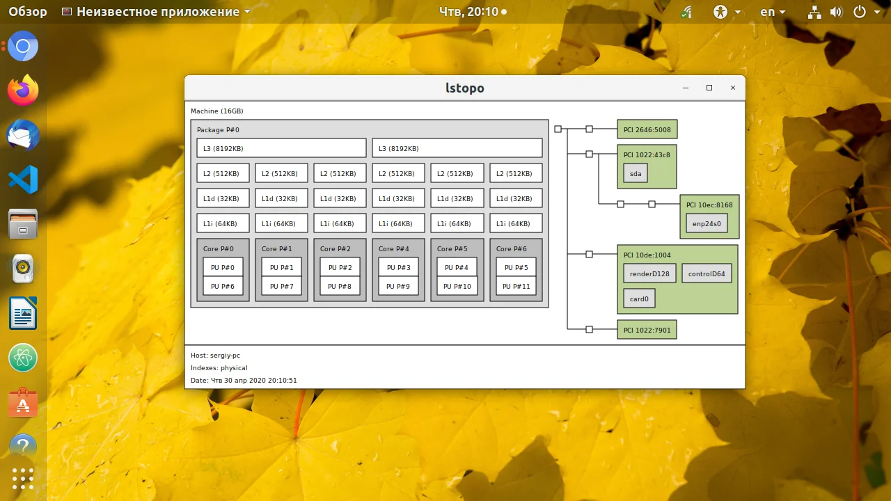Select the enp24s0 network device box
This screenshot has height=501, width=891.
click(x=707, y=223)
